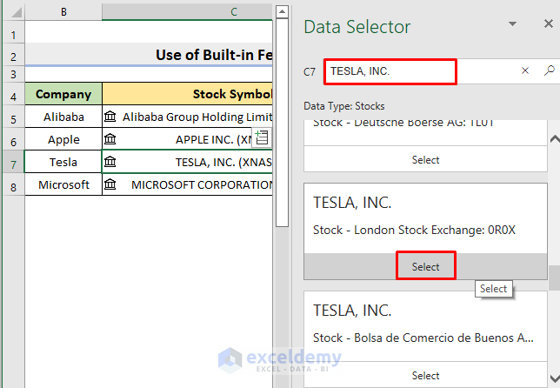Open the Insert Data button near Apple cell

click(x=262, y=137)
